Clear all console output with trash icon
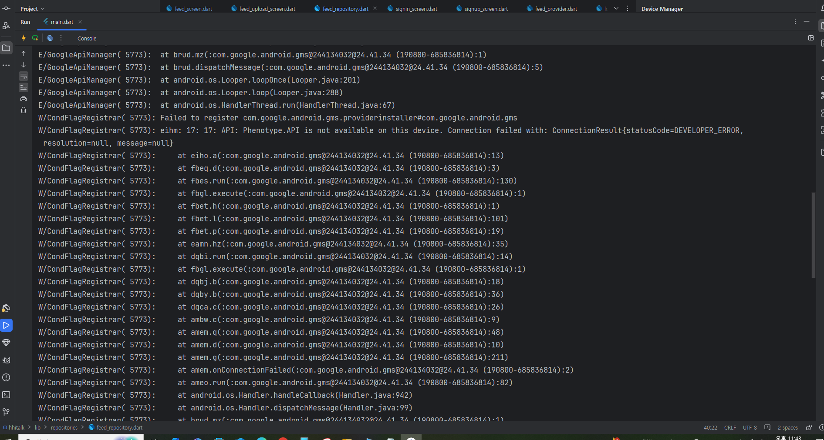Image resolution: width=824 pixels, height=440 pixels. [24, 110]
